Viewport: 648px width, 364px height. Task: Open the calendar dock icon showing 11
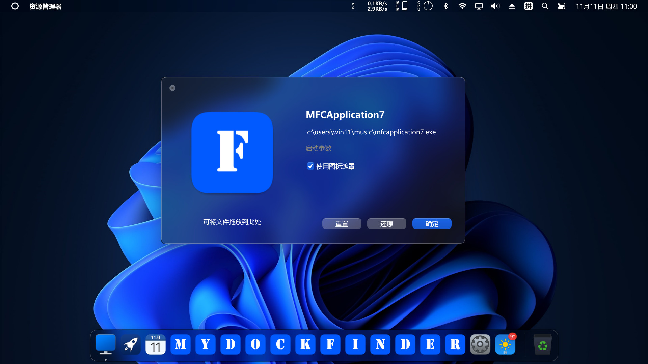[x=155, y=344]
